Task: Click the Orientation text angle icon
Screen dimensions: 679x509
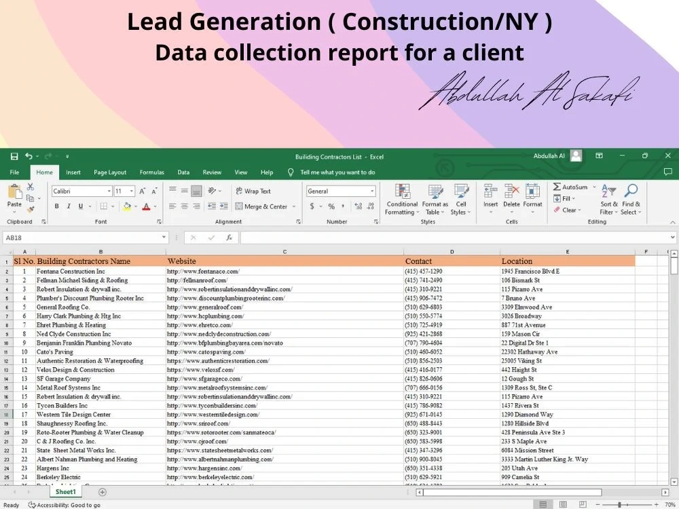Action: pos(212,191)
